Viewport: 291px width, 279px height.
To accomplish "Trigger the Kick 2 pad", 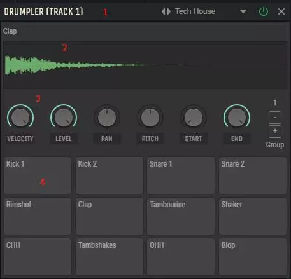I will pyautogui.click(x=110, y=175).
